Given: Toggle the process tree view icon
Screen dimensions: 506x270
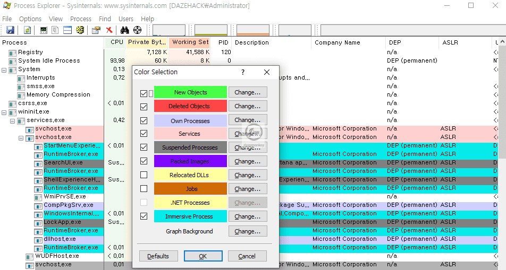Looking at the screenshot, I should point(55,30).
